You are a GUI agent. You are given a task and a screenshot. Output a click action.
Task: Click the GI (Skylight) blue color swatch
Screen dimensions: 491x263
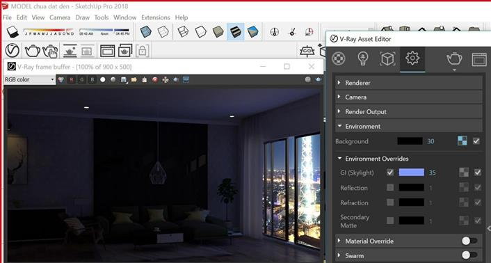point(412,173)
